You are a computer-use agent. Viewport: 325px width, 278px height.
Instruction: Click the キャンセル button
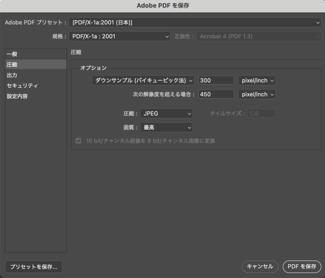tap(260, 267)
